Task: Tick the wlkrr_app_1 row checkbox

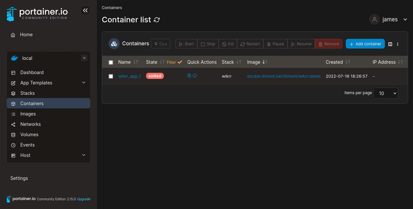Action: pyautogui.click(x=111, y=76)
